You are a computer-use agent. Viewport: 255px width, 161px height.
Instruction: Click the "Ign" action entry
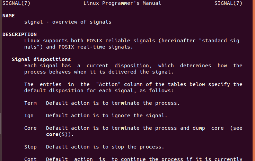pos(29,116)
